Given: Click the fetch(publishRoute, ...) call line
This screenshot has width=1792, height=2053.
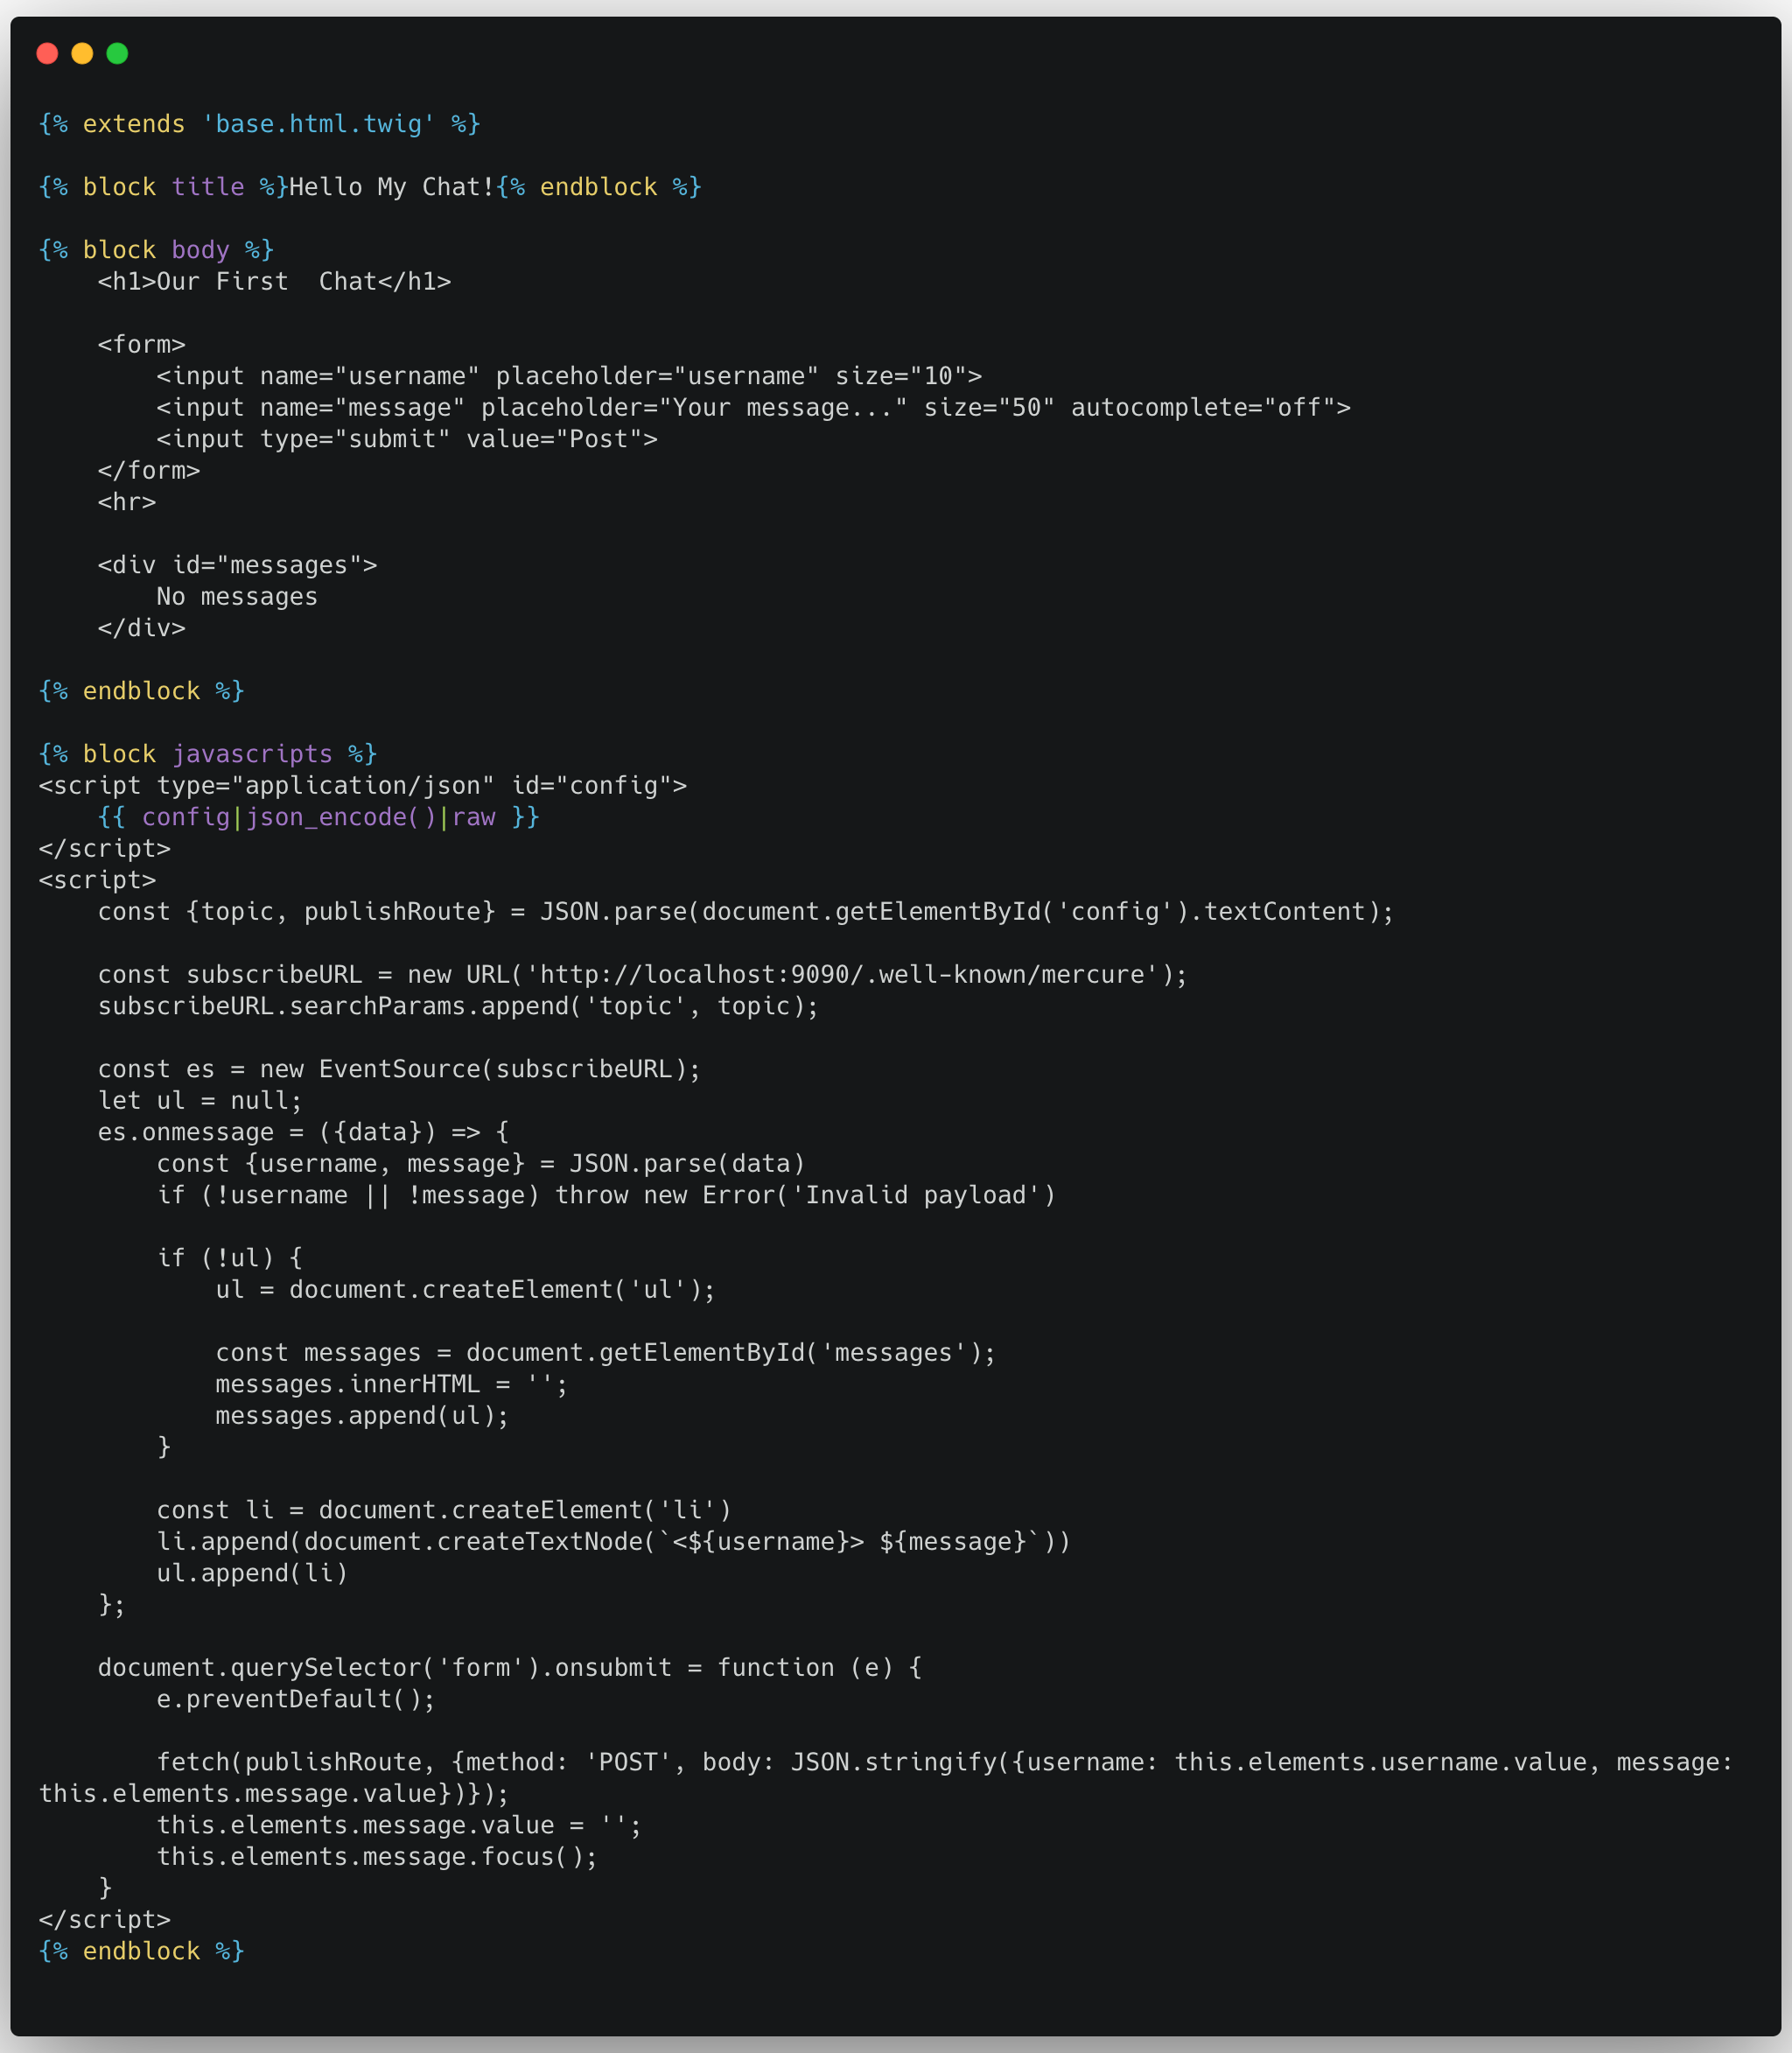Looking at the screenshot, I should point(886,1778).
